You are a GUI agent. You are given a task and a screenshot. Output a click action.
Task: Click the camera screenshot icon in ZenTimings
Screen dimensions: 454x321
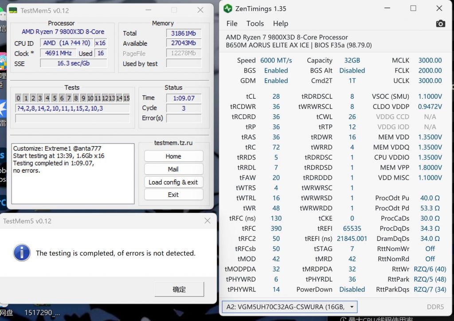440,23
